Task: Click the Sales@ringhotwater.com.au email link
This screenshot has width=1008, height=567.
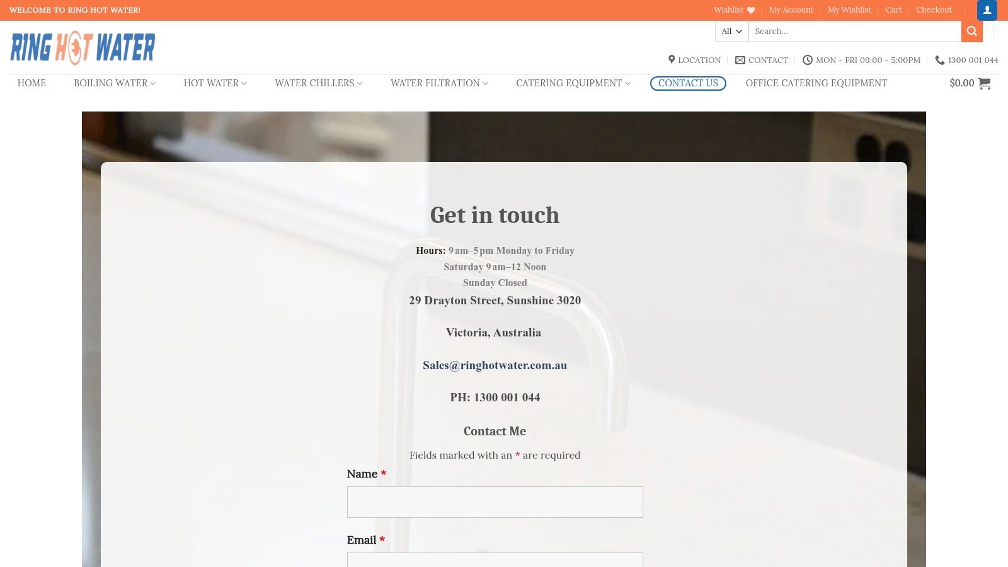Action: (495, 365)
